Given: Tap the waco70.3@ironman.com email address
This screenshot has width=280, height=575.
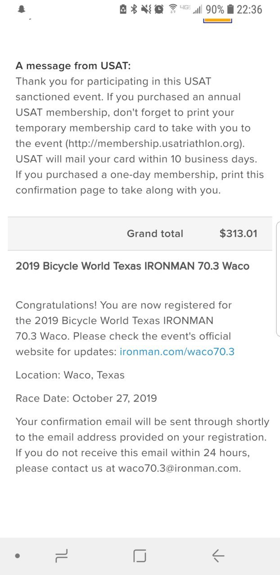Looking at the screenshot, I should [178, 468].
